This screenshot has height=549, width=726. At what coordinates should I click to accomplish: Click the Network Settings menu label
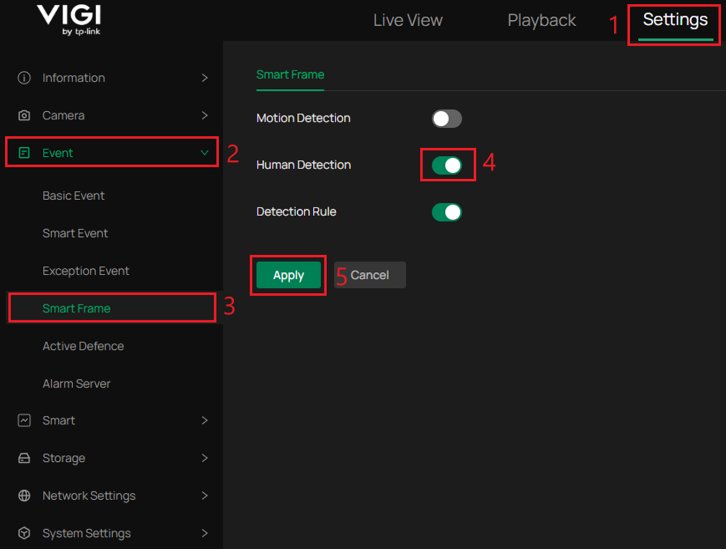[89, 495]
